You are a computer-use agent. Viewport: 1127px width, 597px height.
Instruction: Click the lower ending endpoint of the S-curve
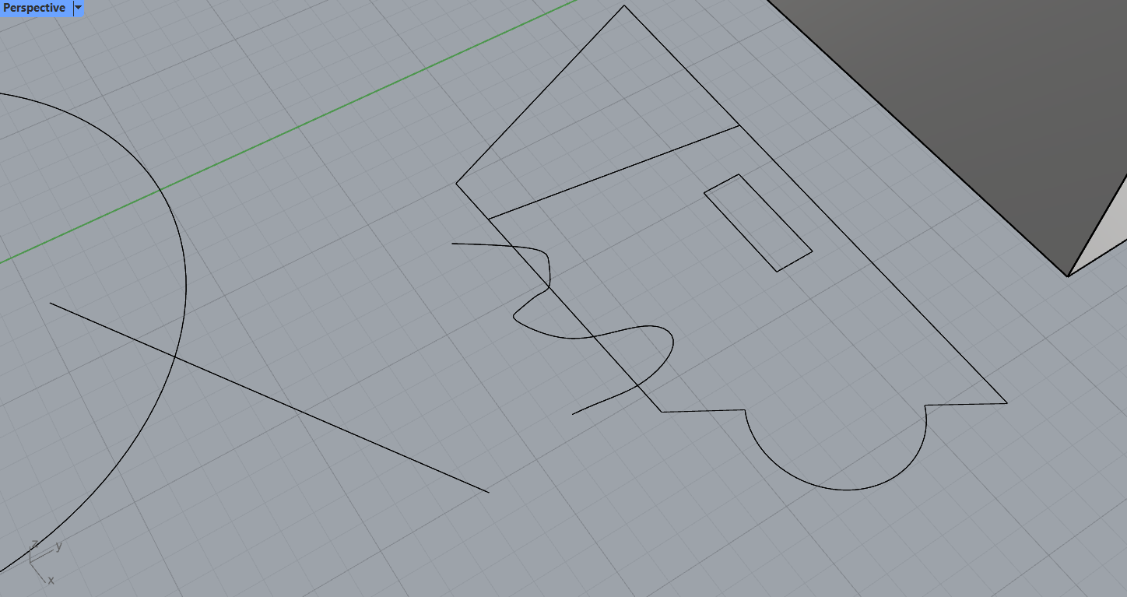coord(574,414)
